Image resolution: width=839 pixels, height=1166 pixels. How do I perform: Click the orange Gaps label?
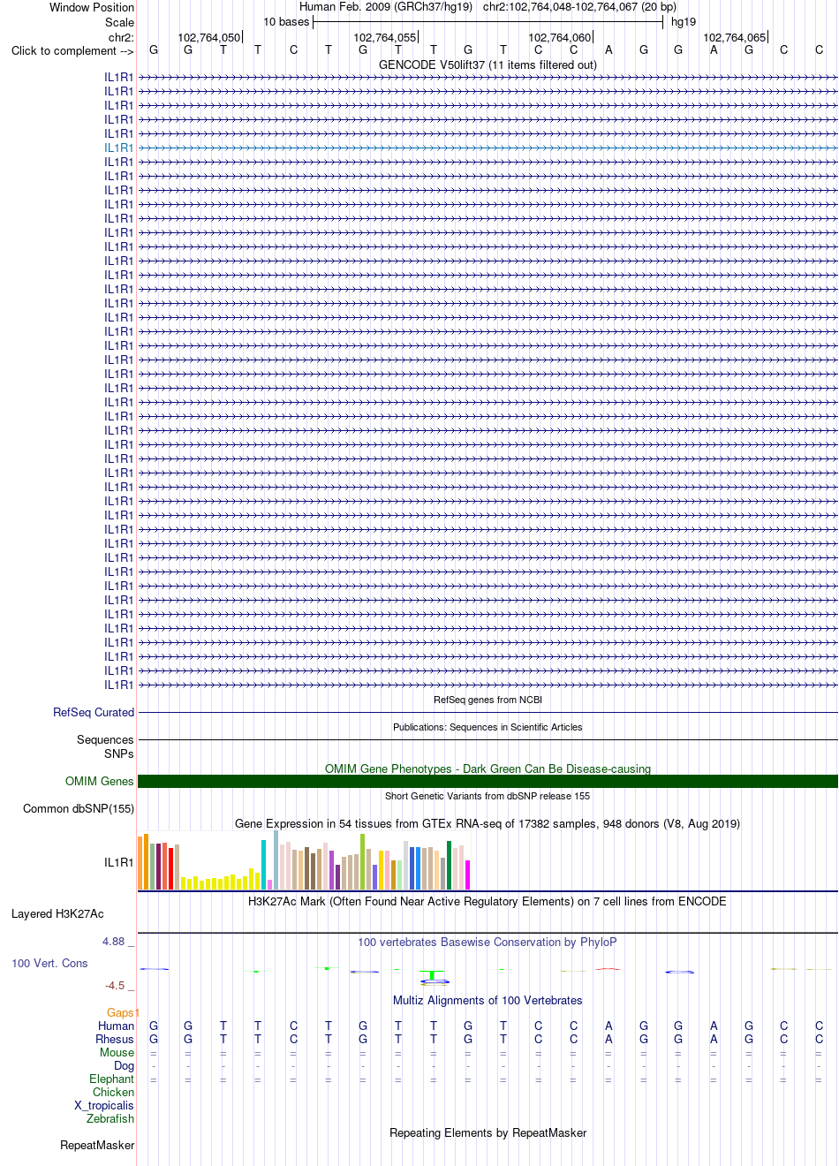click(121, 1012)
